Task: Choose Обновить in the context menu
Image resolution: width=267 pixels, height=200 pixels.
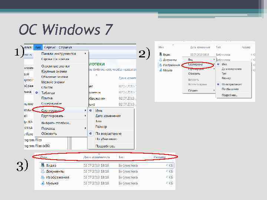Action: [194, 74]
